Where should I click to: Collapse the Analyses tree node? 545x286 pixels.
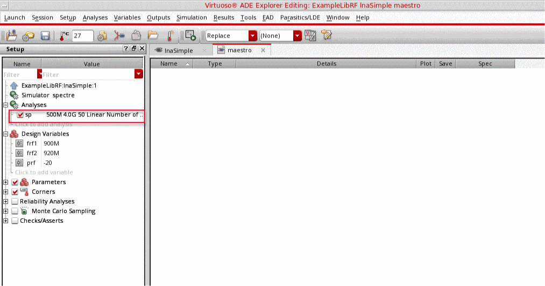tap(5, 105)
